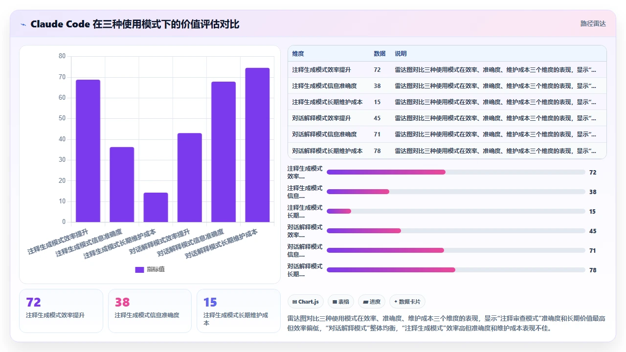Screen dimensions: 626x352
Task: Click the chart bar for 对话解释模式长期维护成本
Action: [x=257, y=145]
